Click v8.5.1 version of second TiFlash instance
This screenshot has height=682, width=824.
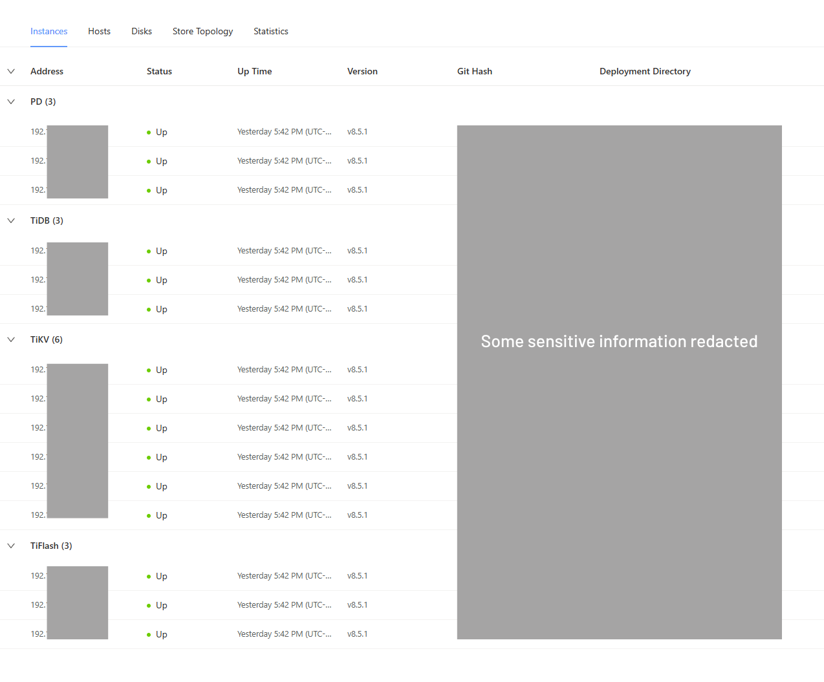pos(357,605)
